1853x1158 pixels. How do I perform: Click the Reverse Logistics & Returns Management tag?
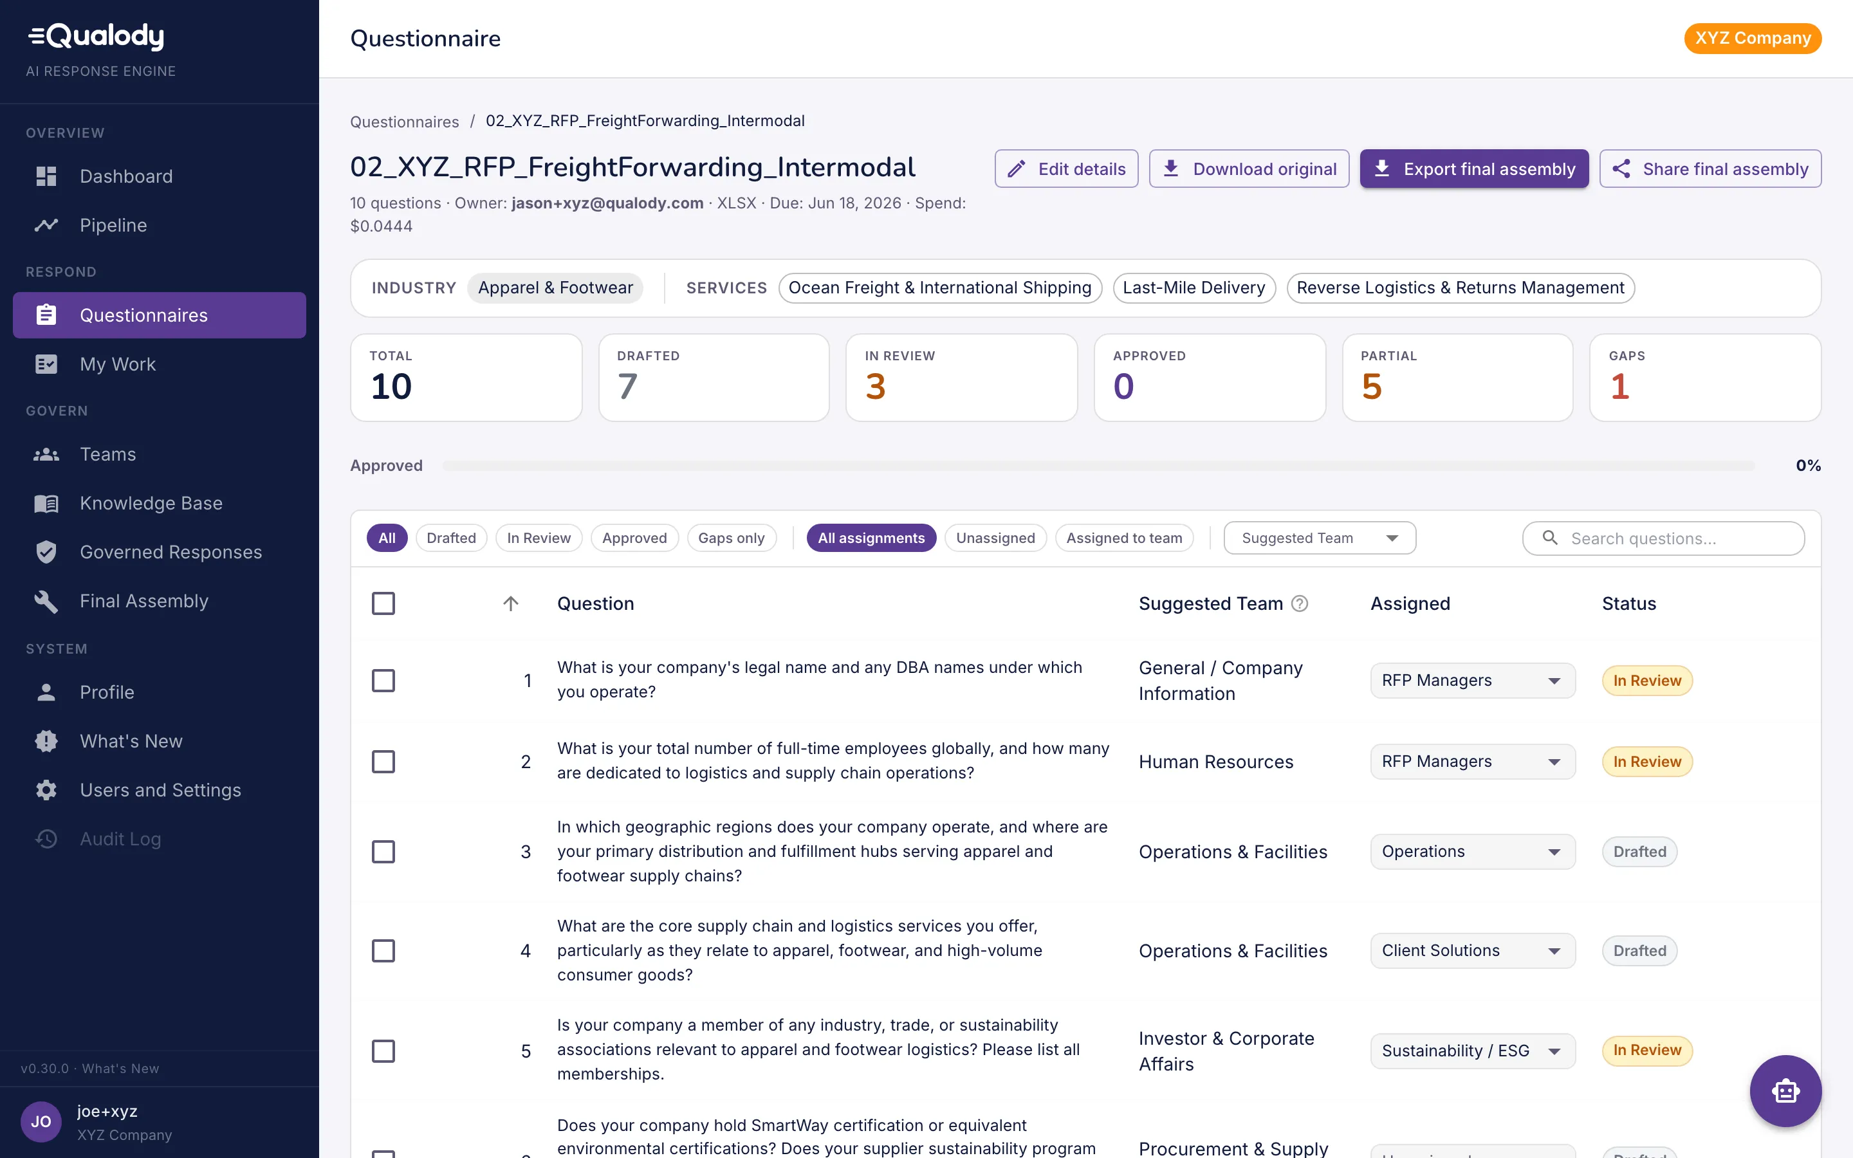pyautogui.click(x=1460, y=288)
